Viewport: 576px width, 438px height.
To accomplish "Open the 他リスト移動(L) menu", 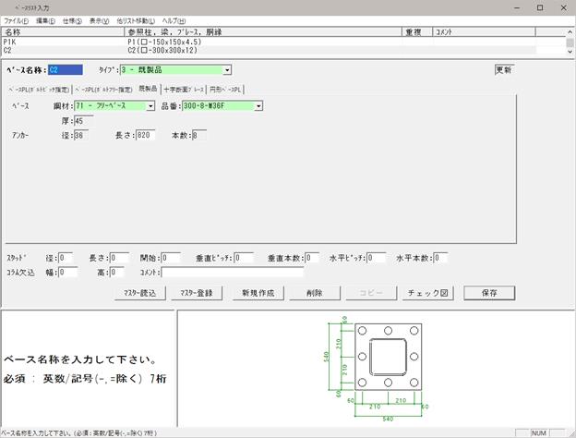I will click(136, 21).
